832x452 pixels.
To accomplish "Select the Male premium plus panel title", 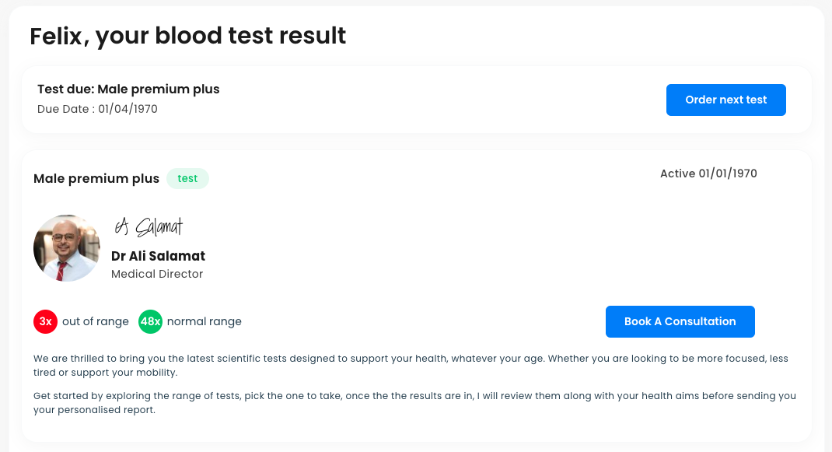I will pos(96,178).
